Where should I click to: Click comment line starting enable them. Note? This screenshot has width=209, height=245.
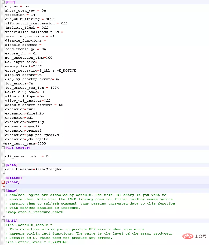click(89, 199)
